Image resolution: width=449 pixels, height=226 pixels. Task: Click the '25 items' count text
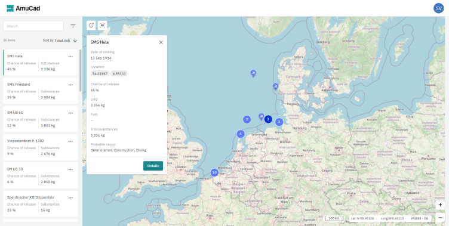click(x=9, y=41)
